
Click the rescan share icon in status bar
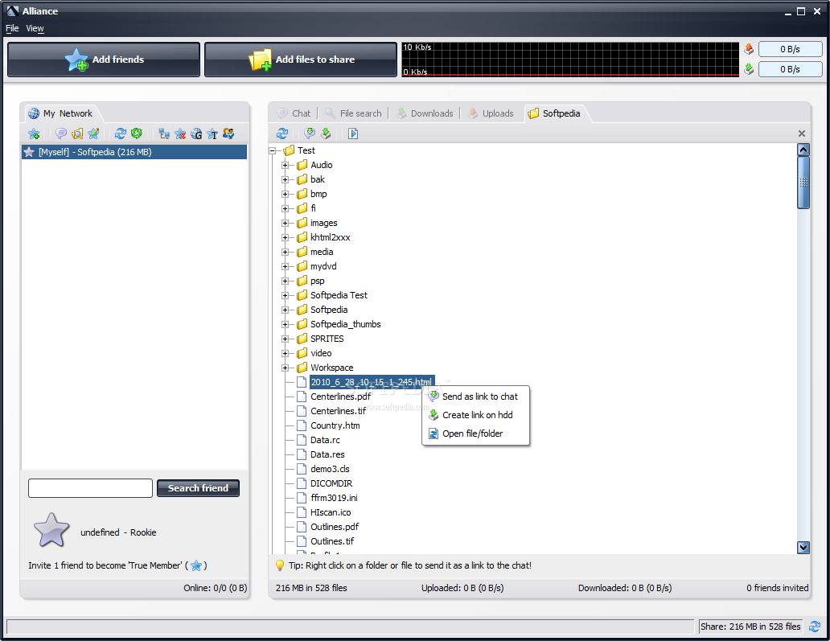point(815,627)
